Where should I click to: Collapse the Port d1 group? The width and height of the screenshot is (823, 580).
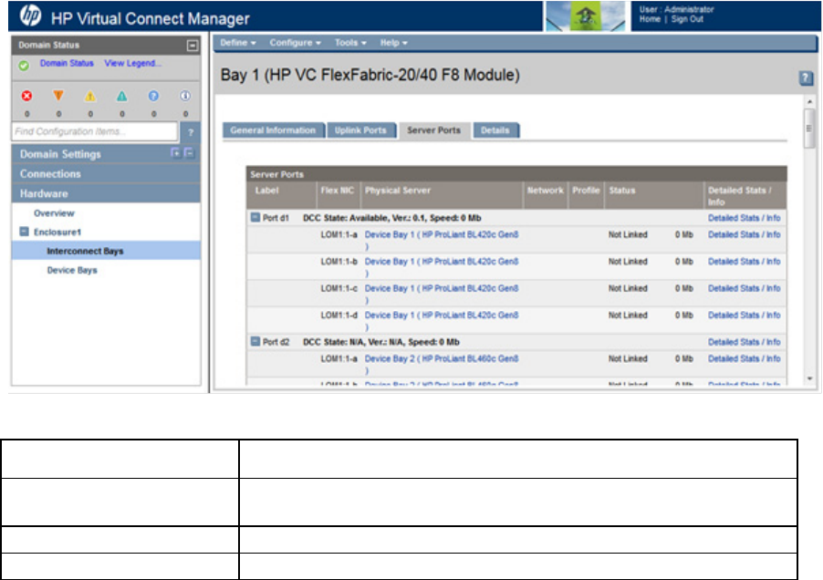pos(255,217)
